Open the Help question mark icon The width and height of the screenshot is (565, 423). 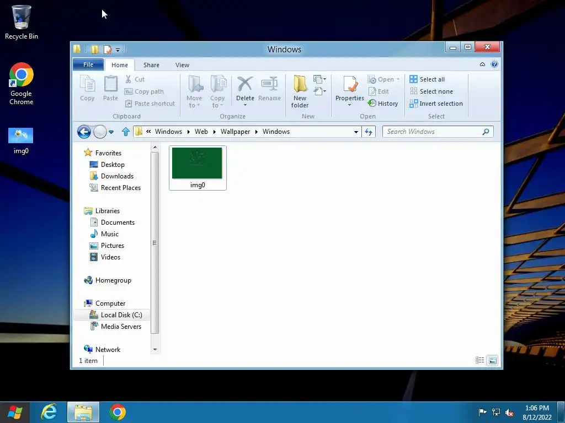pos(494,64)
